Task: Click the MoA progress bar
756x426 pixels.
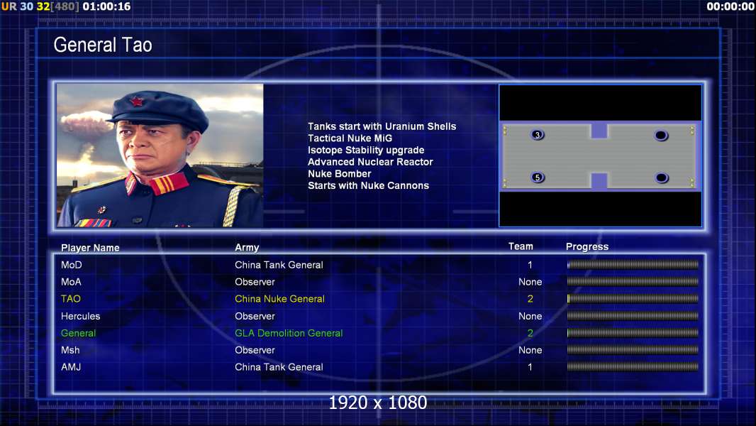Action: click(633, 282)
